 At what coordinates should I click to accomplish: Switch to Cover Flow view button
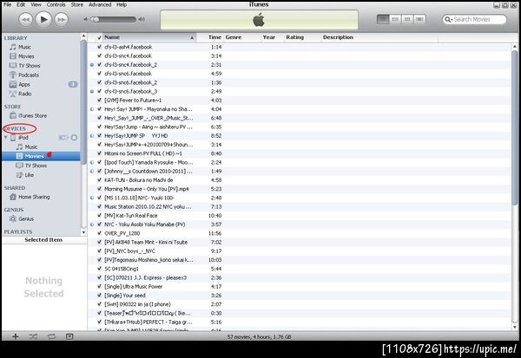(x=419, y=19)
